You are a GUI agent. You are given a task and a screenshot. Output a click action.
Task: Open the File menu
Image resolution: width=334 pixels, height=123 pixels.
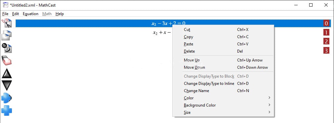5,14
